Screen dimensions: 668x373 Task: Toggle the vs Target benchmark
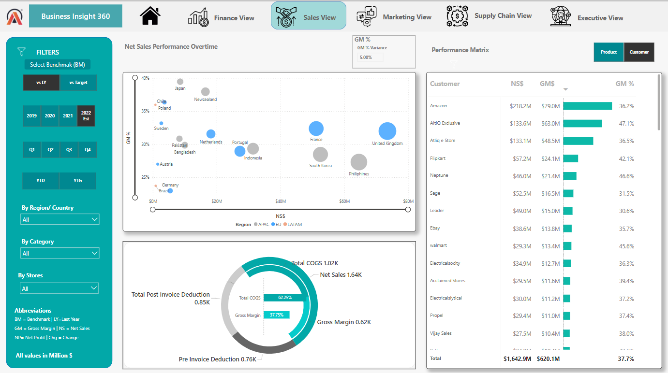coord(78,83)
